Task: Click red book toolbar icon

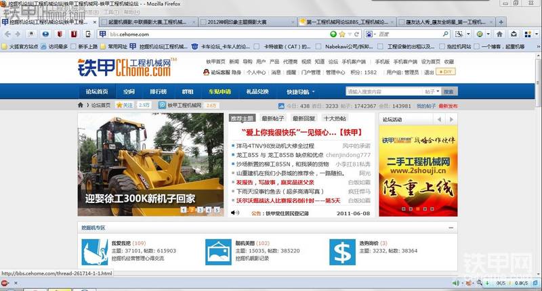Action: tap(60, 34)
